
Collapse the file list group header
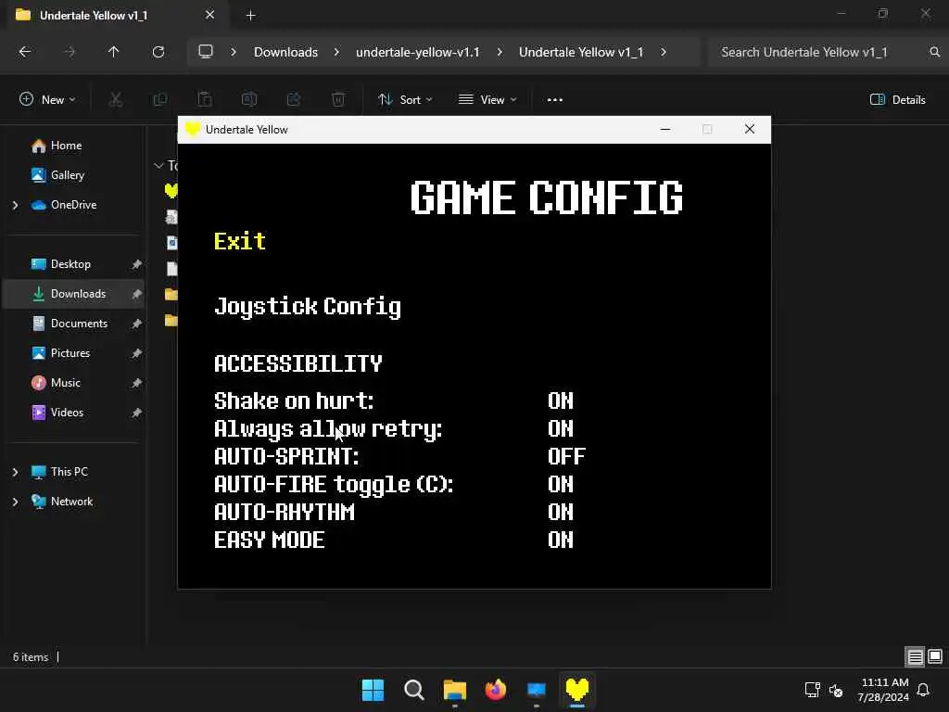pos(158,165)
